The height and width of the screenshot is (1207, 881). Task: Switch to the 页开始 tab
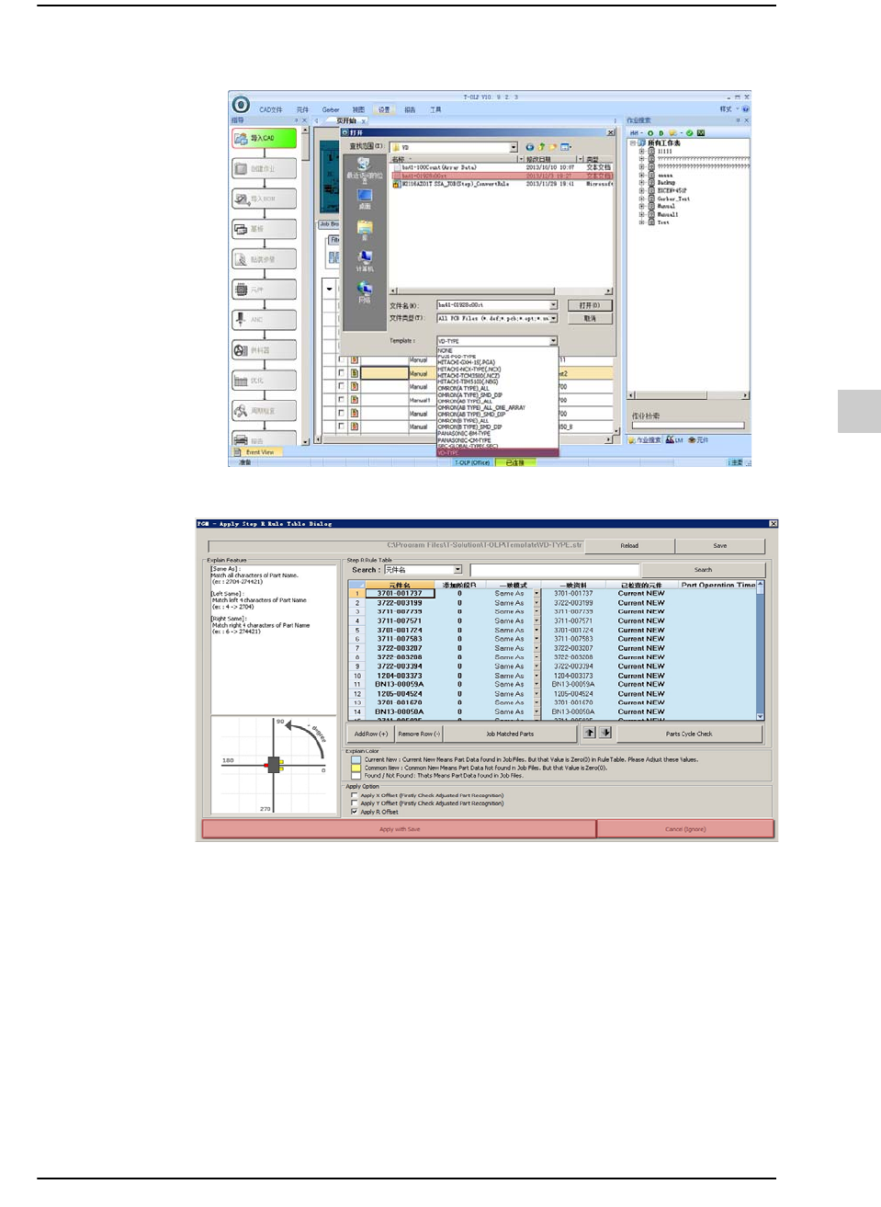346,120
